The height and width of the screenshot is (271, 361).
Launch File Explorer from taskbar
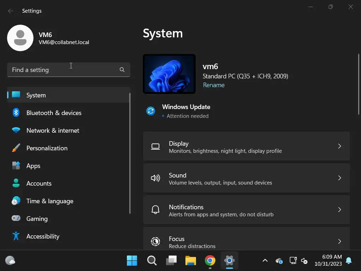coord(191,260)
